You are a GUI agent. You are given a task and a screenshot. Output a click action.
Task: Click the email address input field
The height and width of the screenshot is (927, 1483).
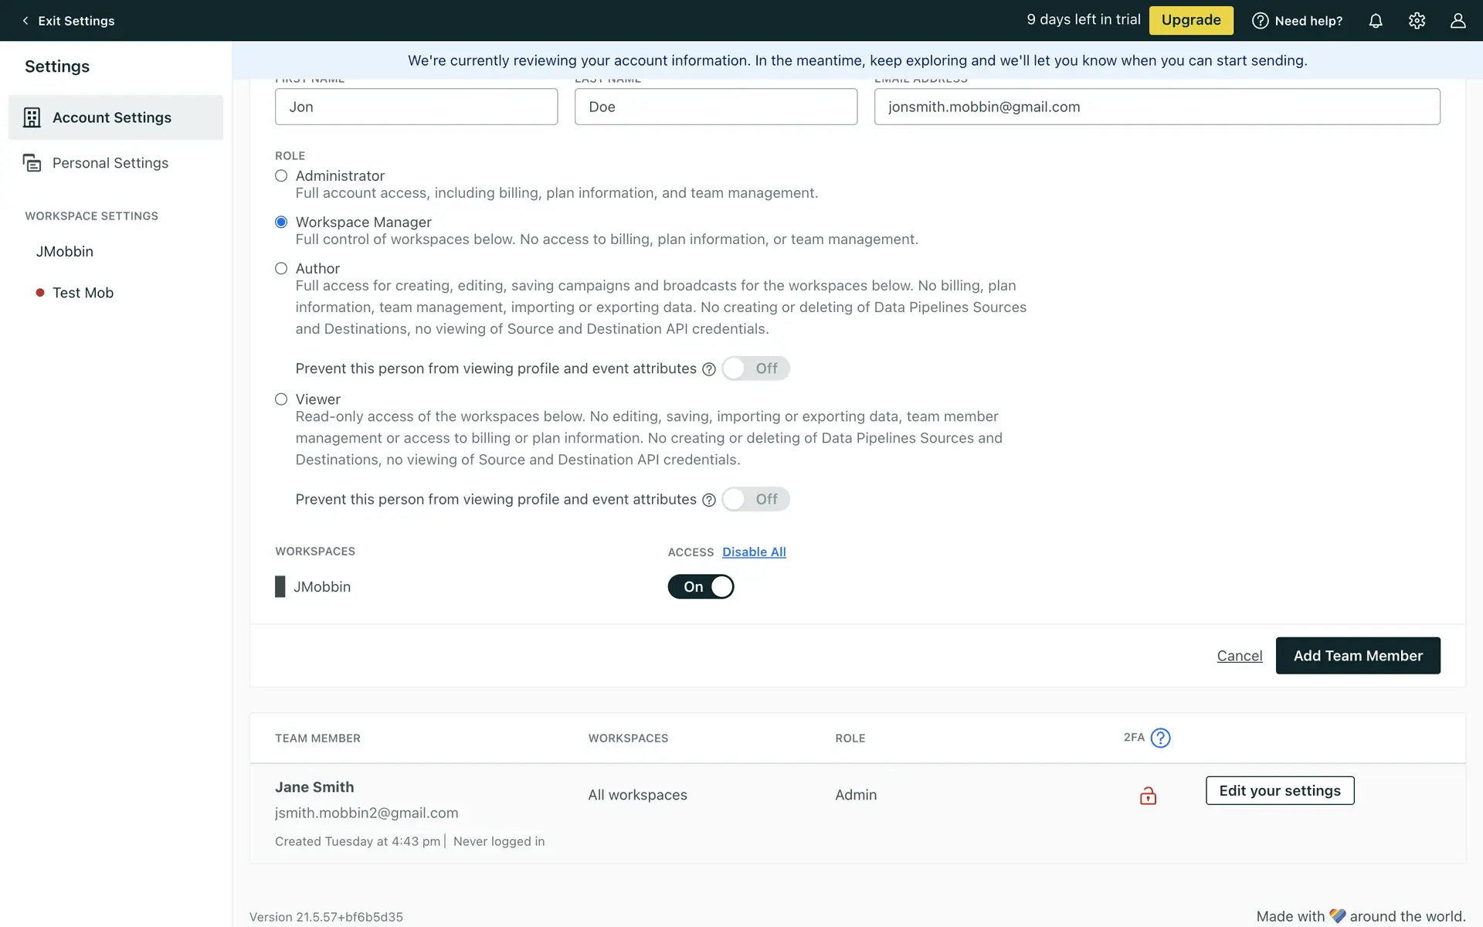[1156, 107]
